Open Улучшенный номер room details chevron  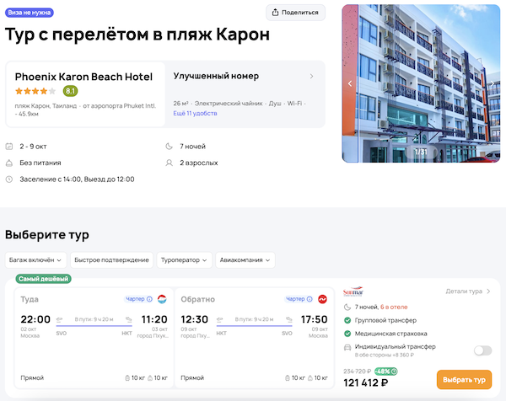pos(311,77)
